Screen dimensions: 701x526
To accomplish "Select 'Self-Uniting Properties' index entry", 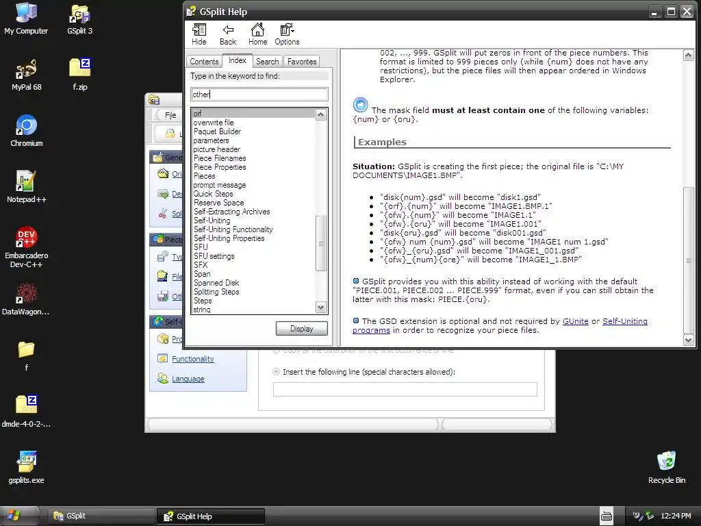I will [x=229, y=238].
